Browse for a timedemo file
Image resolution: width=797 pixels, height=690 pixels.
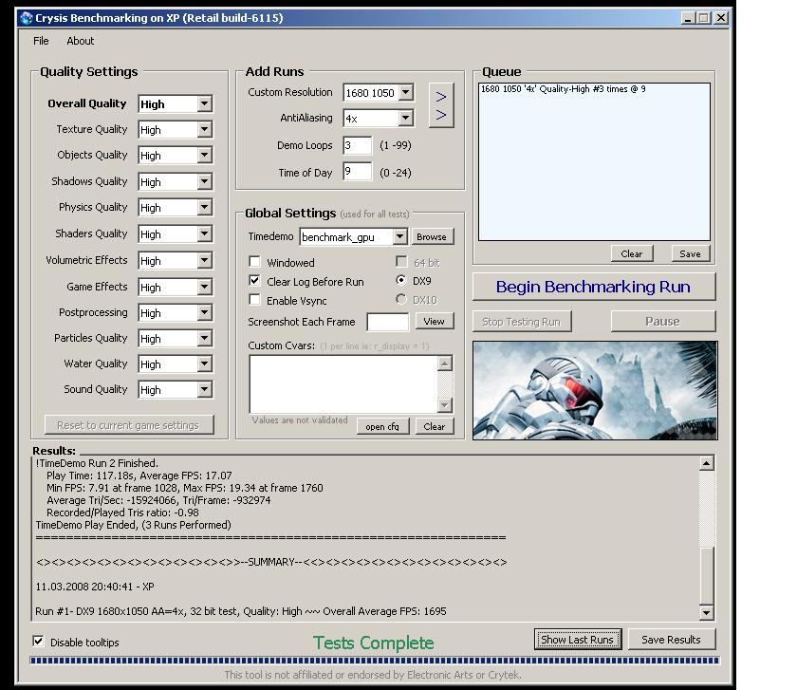(432, 237)
